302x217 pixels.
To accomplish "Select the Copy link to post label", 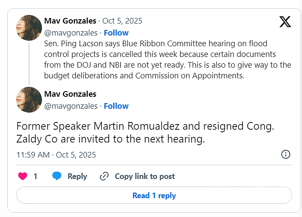I will 145,176.
